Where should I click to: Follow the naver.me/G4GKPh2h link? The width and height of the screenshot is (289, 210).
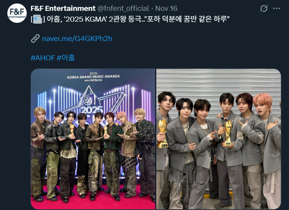[77, 39]
